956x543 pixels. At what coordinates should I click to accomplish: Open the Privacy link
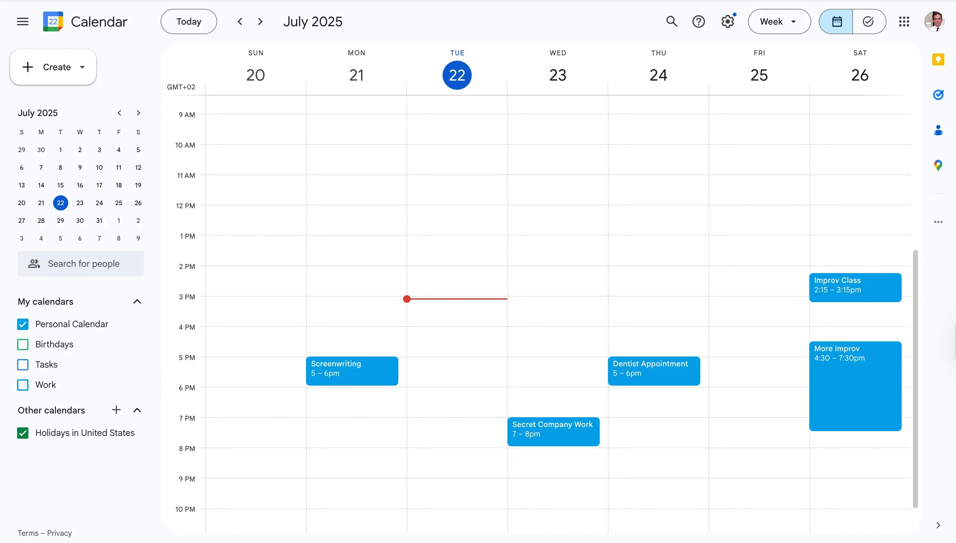pos(60,533)
